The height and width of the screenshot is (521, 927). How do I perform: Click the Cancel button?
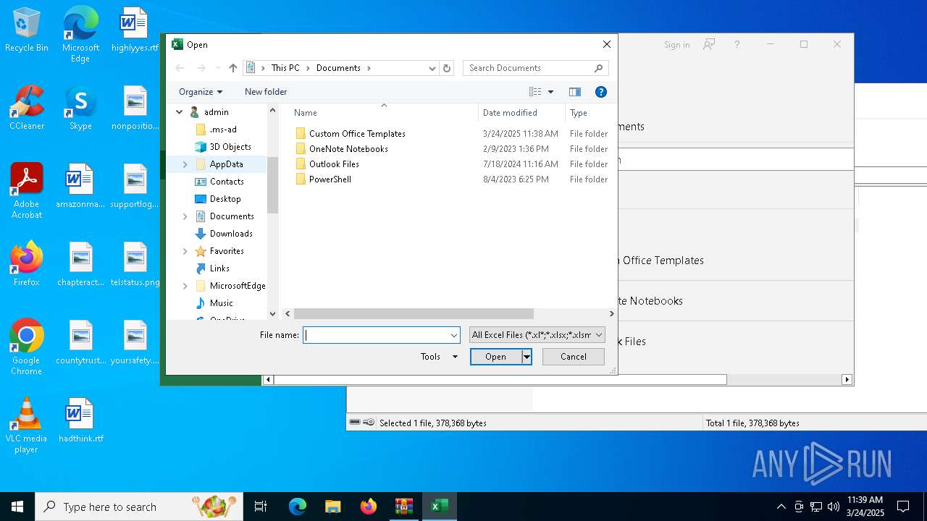(574, 356)
